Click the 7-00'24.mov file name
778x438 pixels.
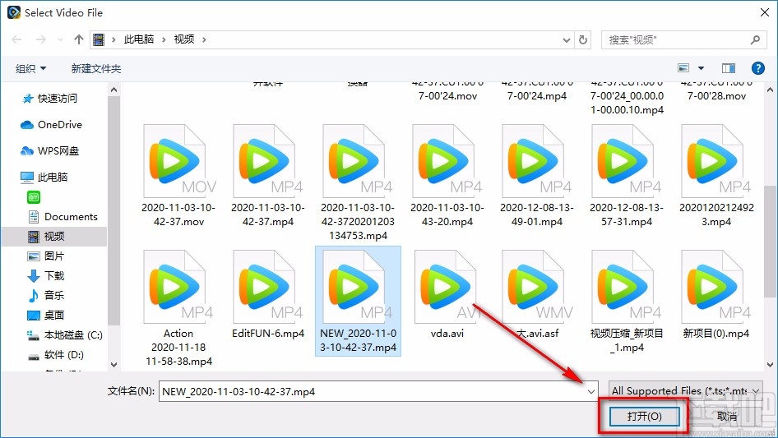(447, 95)
